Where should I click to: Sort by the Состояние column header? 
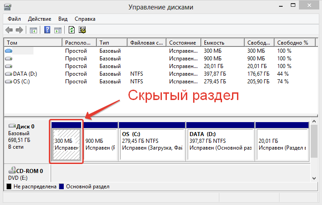click(x=184, y=42)
